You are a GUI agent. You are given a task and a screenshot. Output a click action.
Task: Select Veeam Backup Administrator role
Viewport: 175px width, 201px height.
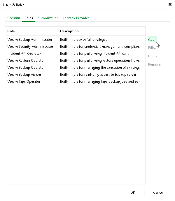point(75,40)
